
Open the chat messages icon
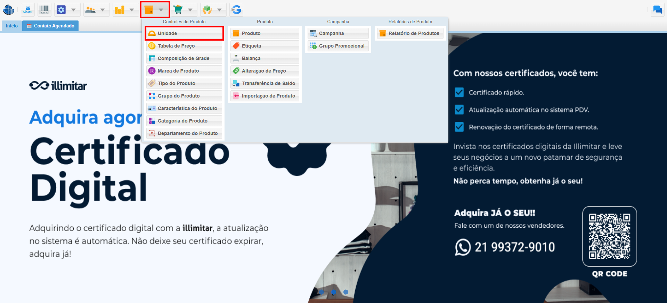click(x=657, y=10)
